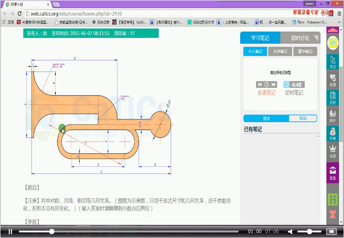
Task: Click the green robot face sidebar icon
Action: (333, 199)
